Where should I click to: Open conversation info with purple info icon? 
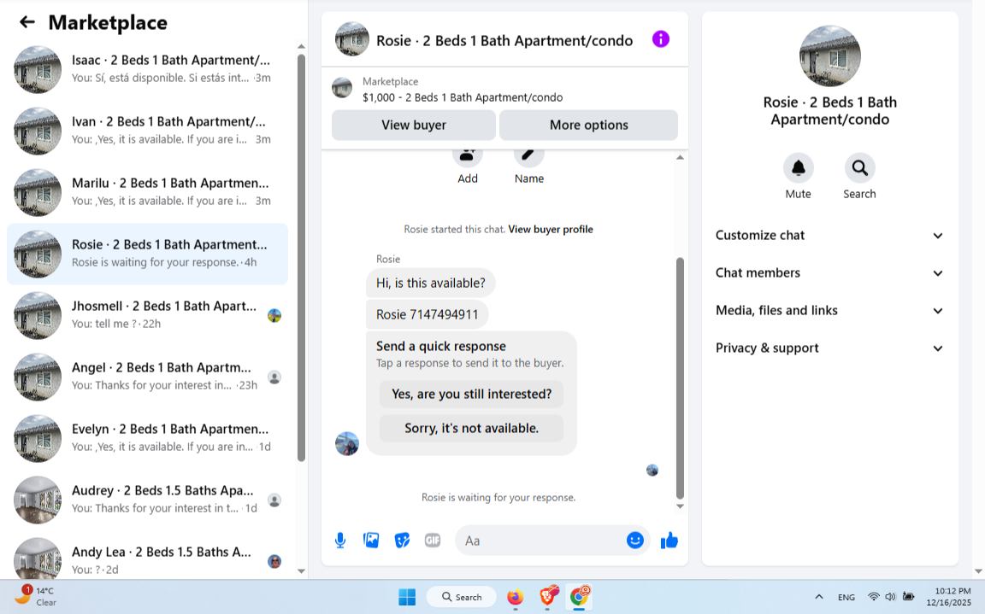click(660, 39)
